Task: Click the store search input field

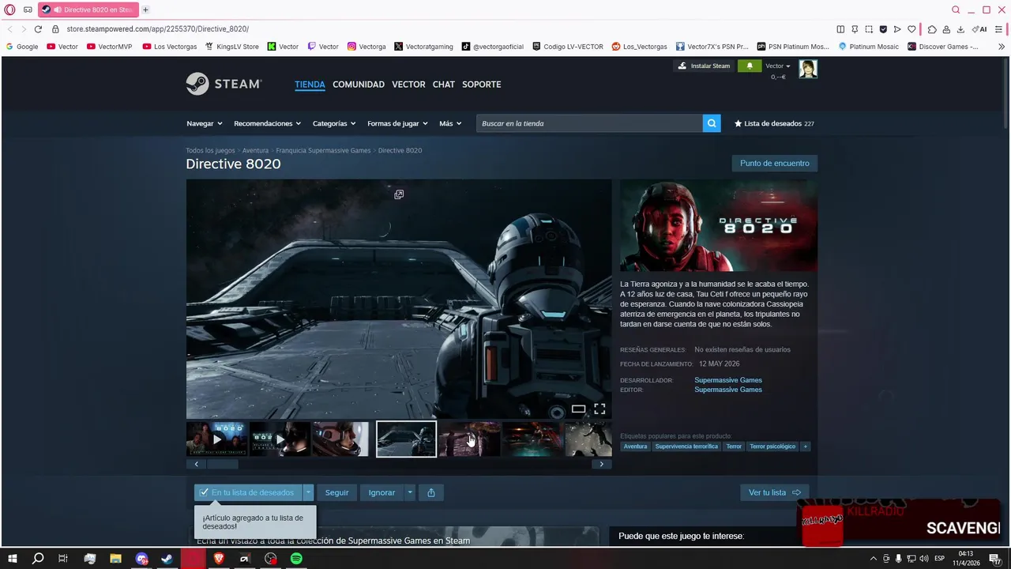Action: (589, 123)
